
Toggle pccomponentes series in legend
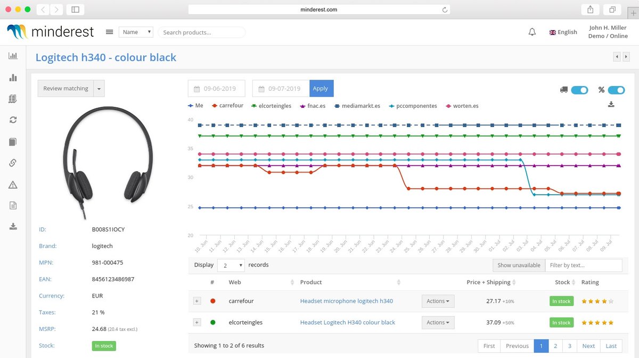tap(413, 106)
